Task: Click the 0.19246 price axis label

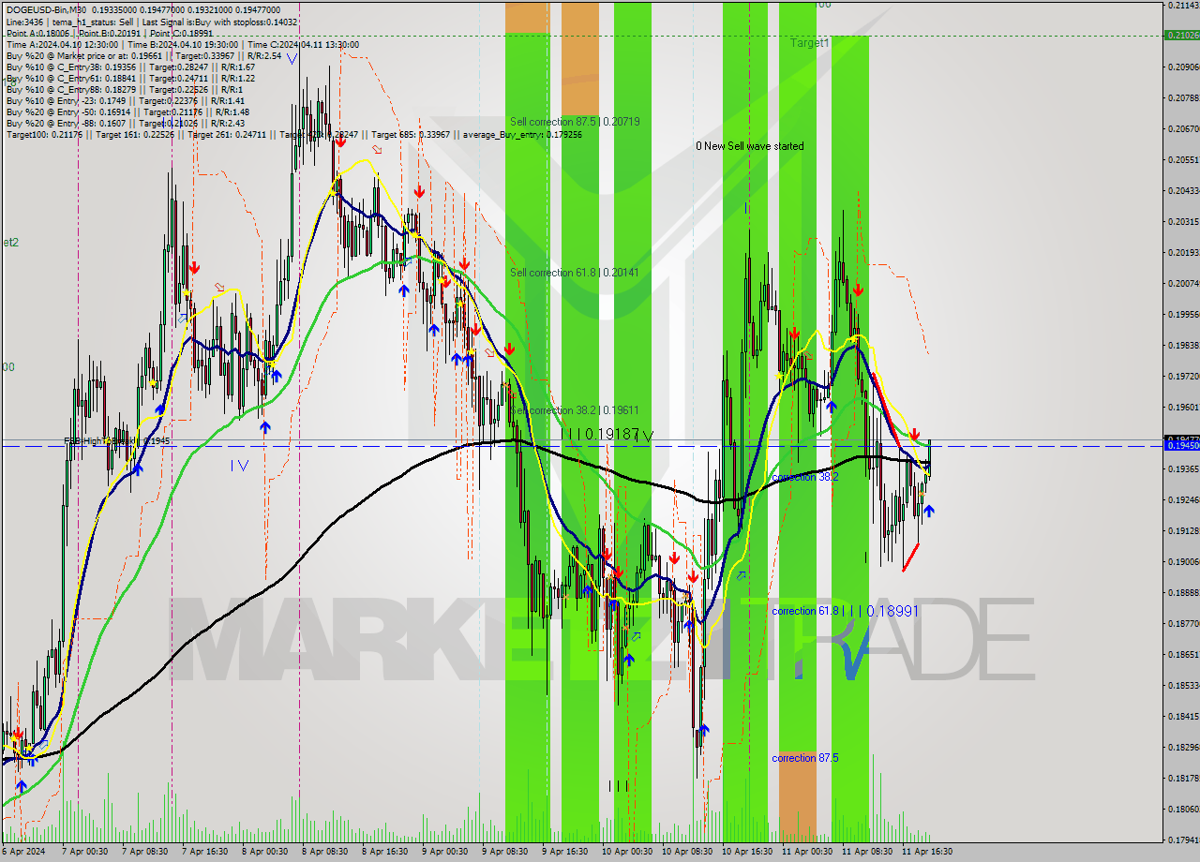Action: point(1183,500)
